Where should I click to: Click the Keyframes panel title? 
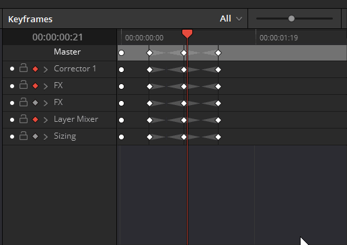[x=30, y=20]
